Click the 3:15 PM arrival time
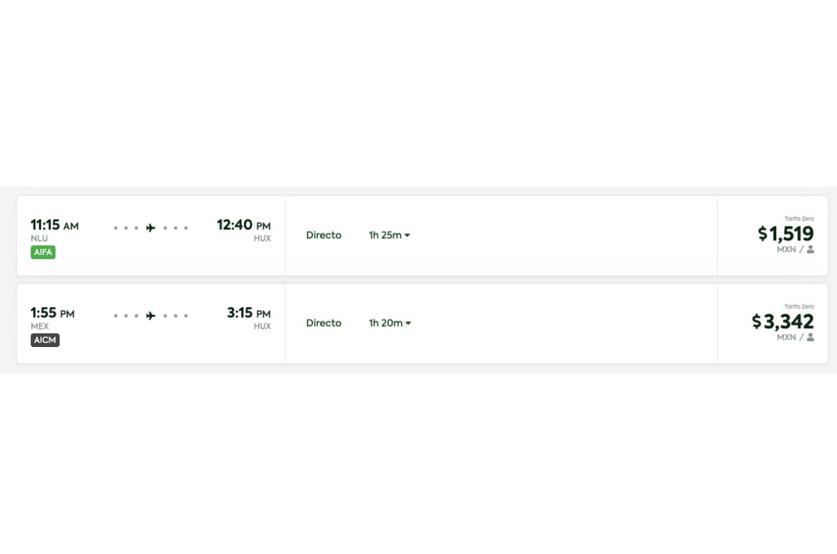The width and height of the screenshot is (837, 554). (x=248, y=313)
